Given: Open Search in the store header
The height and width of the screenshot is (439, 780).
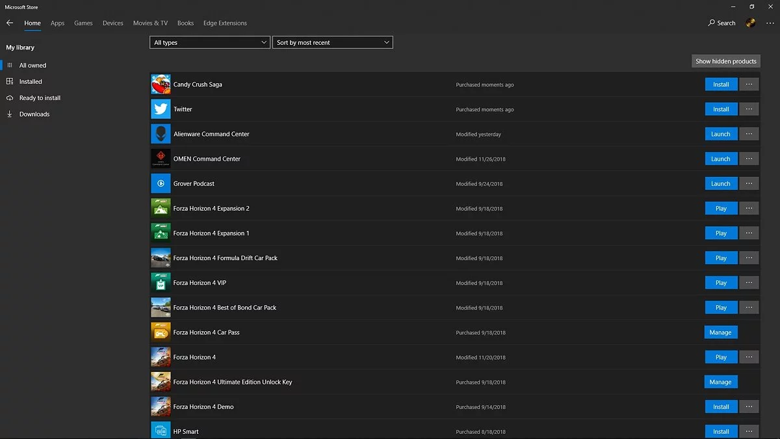Looking at the screenshot, I should click(722, 23).
